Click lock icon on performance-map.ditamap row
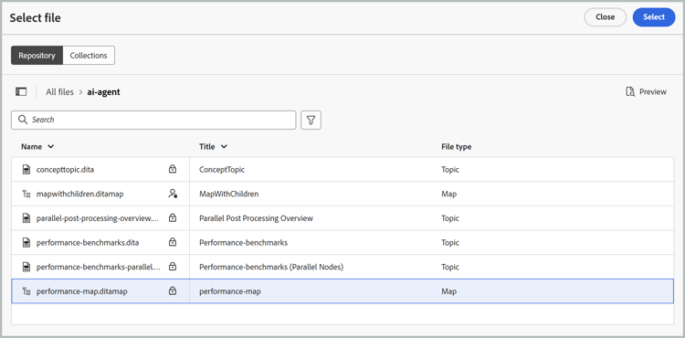Image resolution: width=685 pixels, height=338 pixels. pos(173,290)
